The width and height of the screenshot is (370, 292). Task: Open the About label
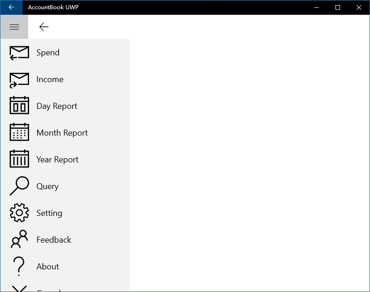tap(48, 267)
